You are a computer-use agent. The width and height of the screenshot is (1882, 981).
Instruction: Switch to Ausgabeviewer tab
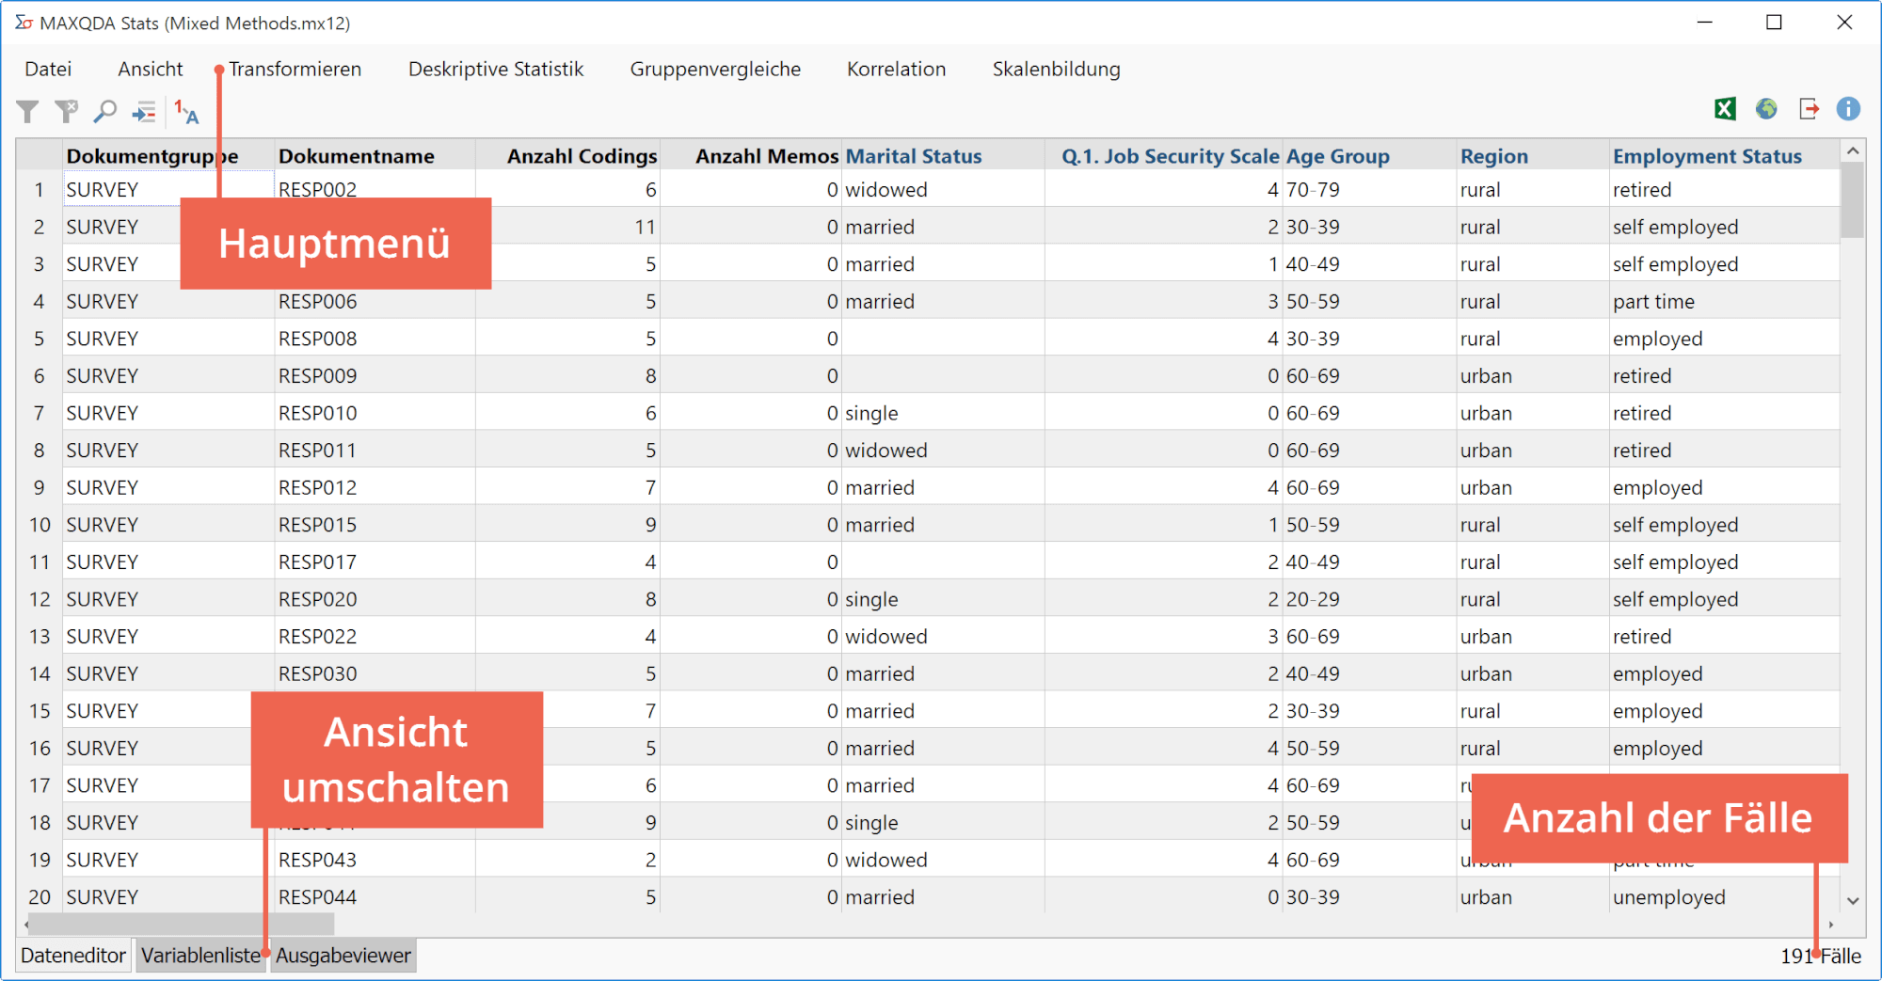pos(343,956)
